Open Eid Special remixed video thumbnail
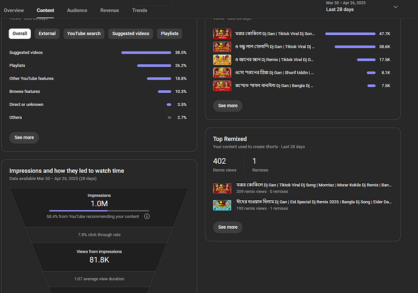Screen dimensions: 418x293 (x=222, y=205)
